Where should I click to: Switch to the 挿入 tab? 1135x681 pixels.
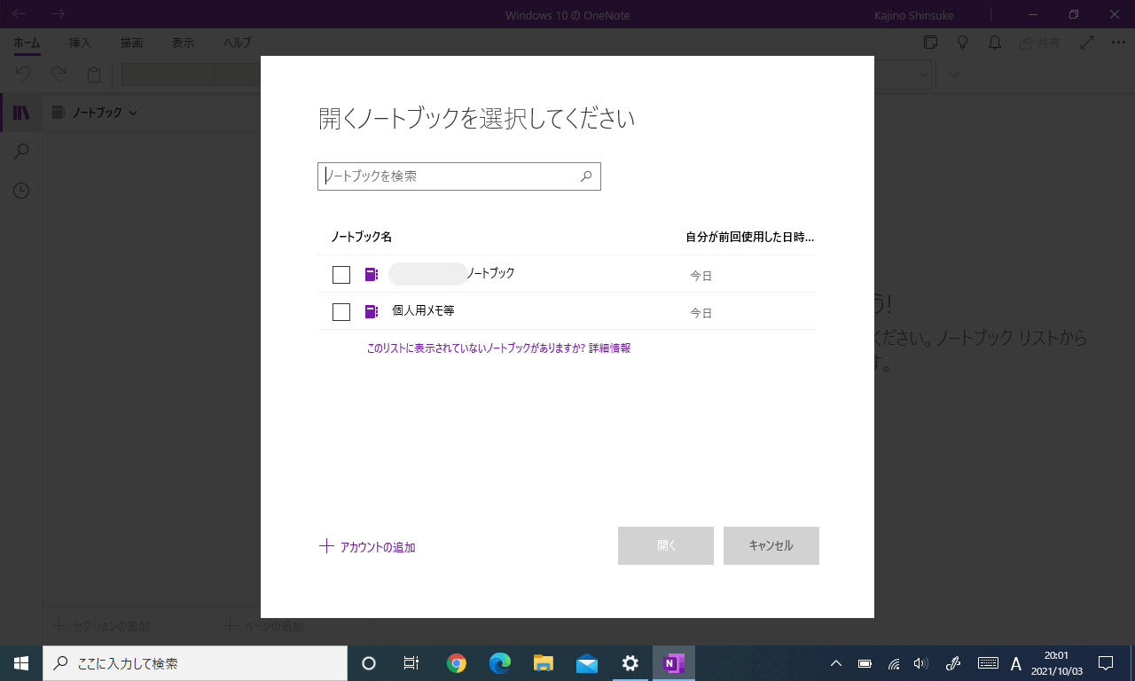pos(80,43)
